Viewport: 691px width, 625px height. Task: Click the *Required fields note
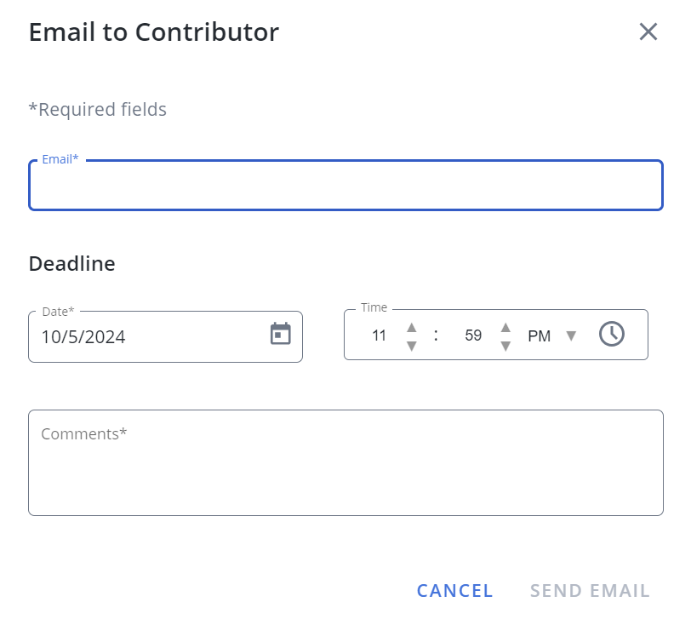(97, 109)
